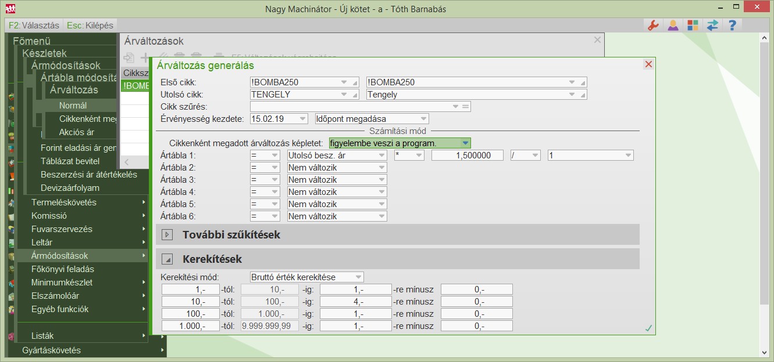The width and height of the screenshot is (774, 362).
Task: Click the Árváltozások list left scroll arrow
Action: click(x=127, y=162)
